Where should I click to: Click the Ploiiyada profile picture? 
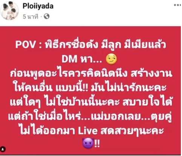(x=10, y=11)
